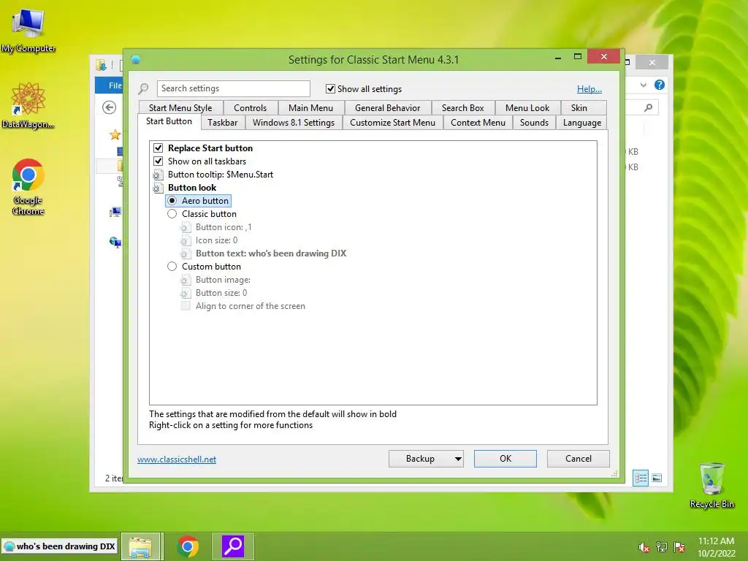Screen dimensions: 748x561
Task: Click the network tray icon
Action: pyautogui.click(x=661, y=547)
